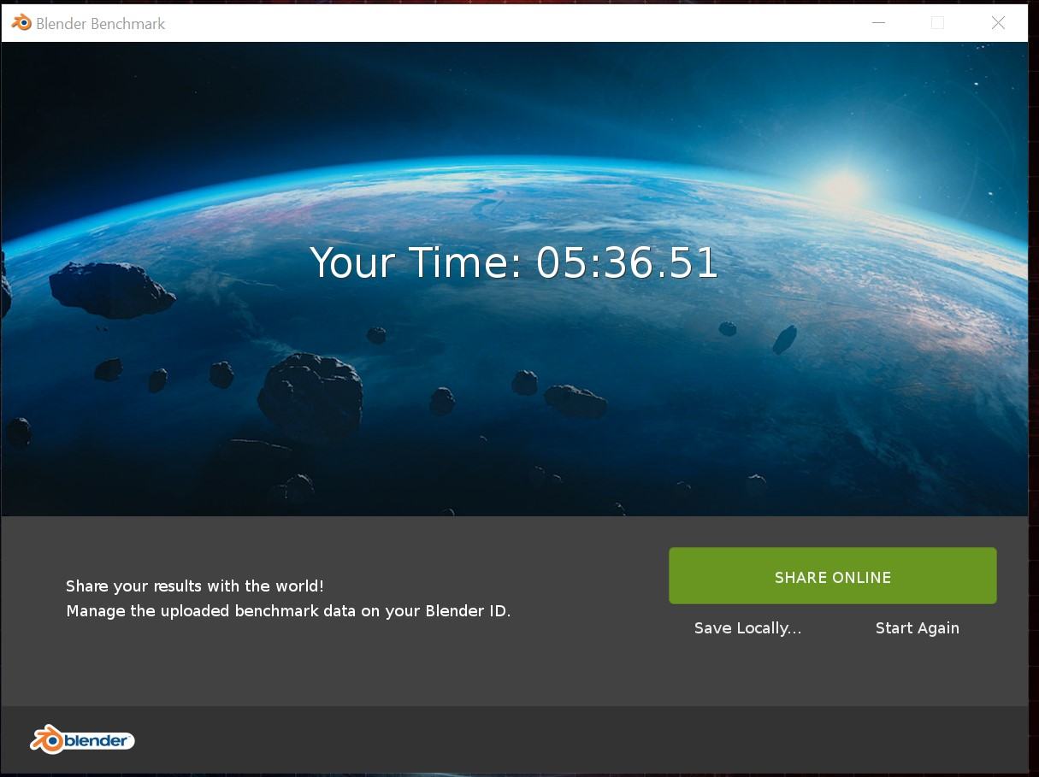Viewport: 1039px width, 777px height.
Task: Minimize the Blender Benchmark window
Action: click(877, 23)
